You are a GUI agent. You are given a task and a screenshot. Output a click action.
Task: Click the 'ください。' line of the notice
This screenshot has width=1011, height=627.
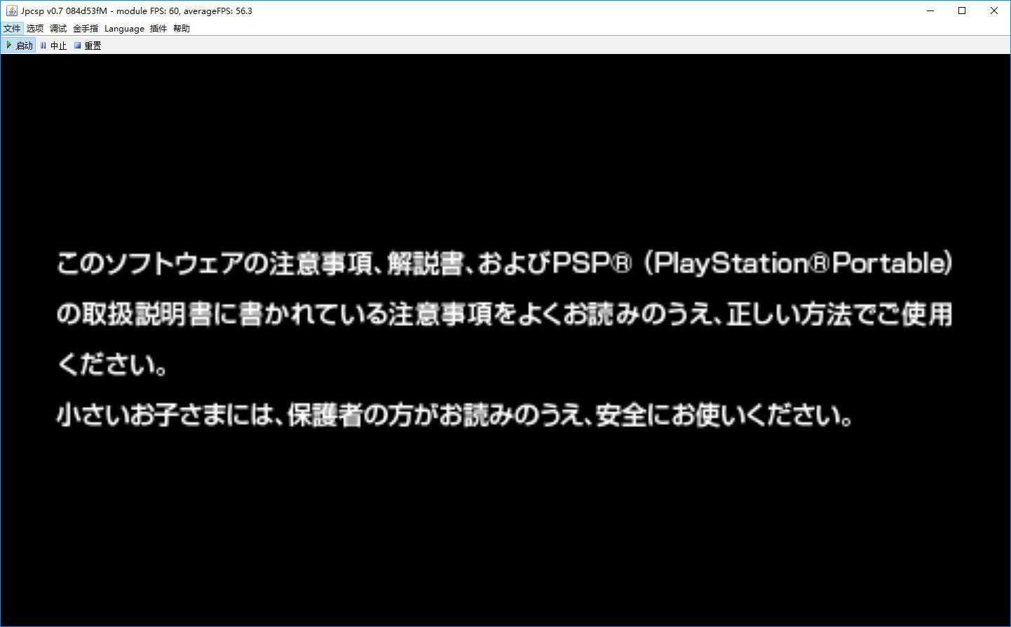click(x=112, y=365)
